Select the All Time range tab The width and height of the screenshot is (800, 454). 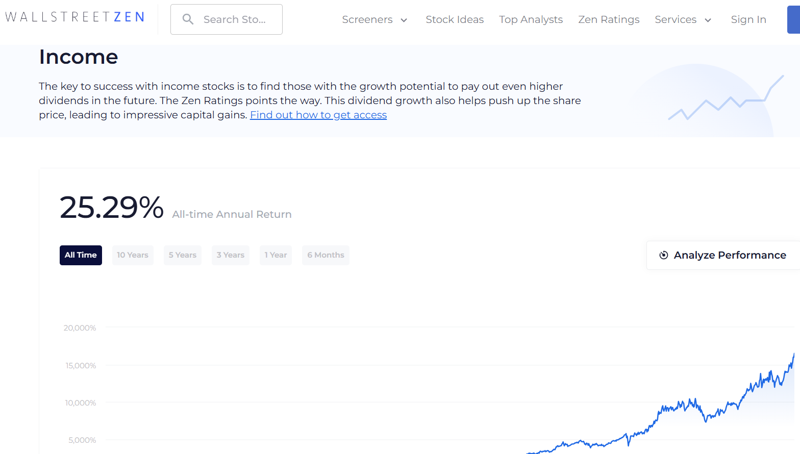coord(81,255)
